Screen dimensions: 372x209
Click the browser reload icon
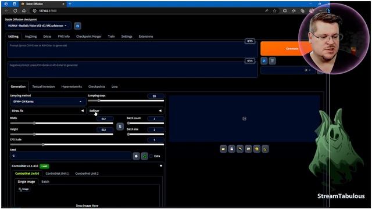tap(15, 10)
